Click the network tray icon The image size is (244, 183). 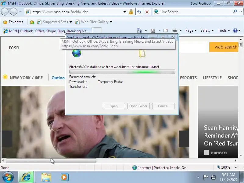pos(213,177)
